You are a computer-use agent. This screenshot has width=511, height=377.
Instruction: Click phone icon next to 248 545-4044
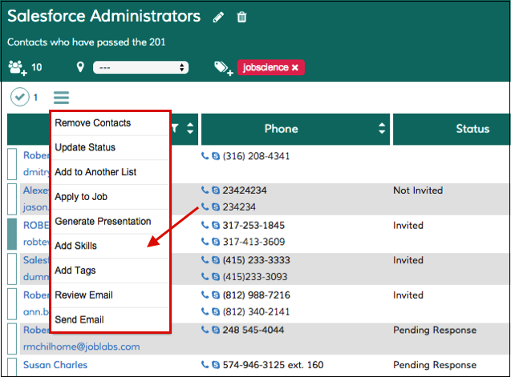coord(205,330)
